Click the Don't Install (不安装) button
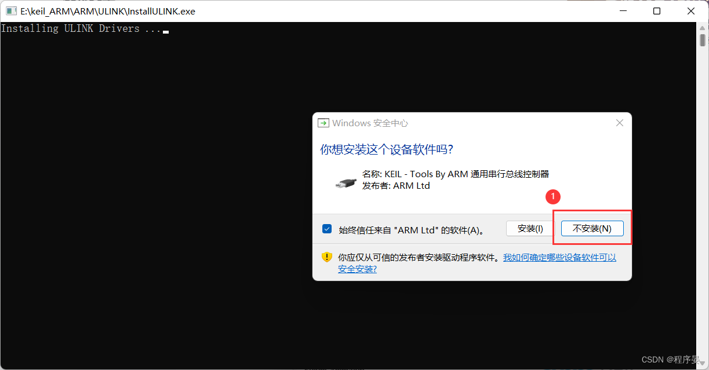Viewport: 709px width, 370px height. (592, 229)
